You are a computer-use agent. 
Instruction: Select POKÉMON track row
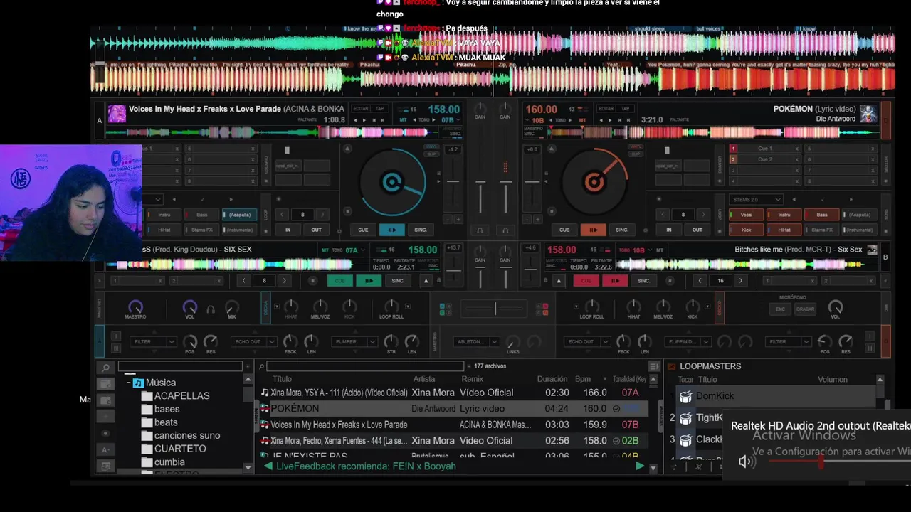(x=454, y=409)
